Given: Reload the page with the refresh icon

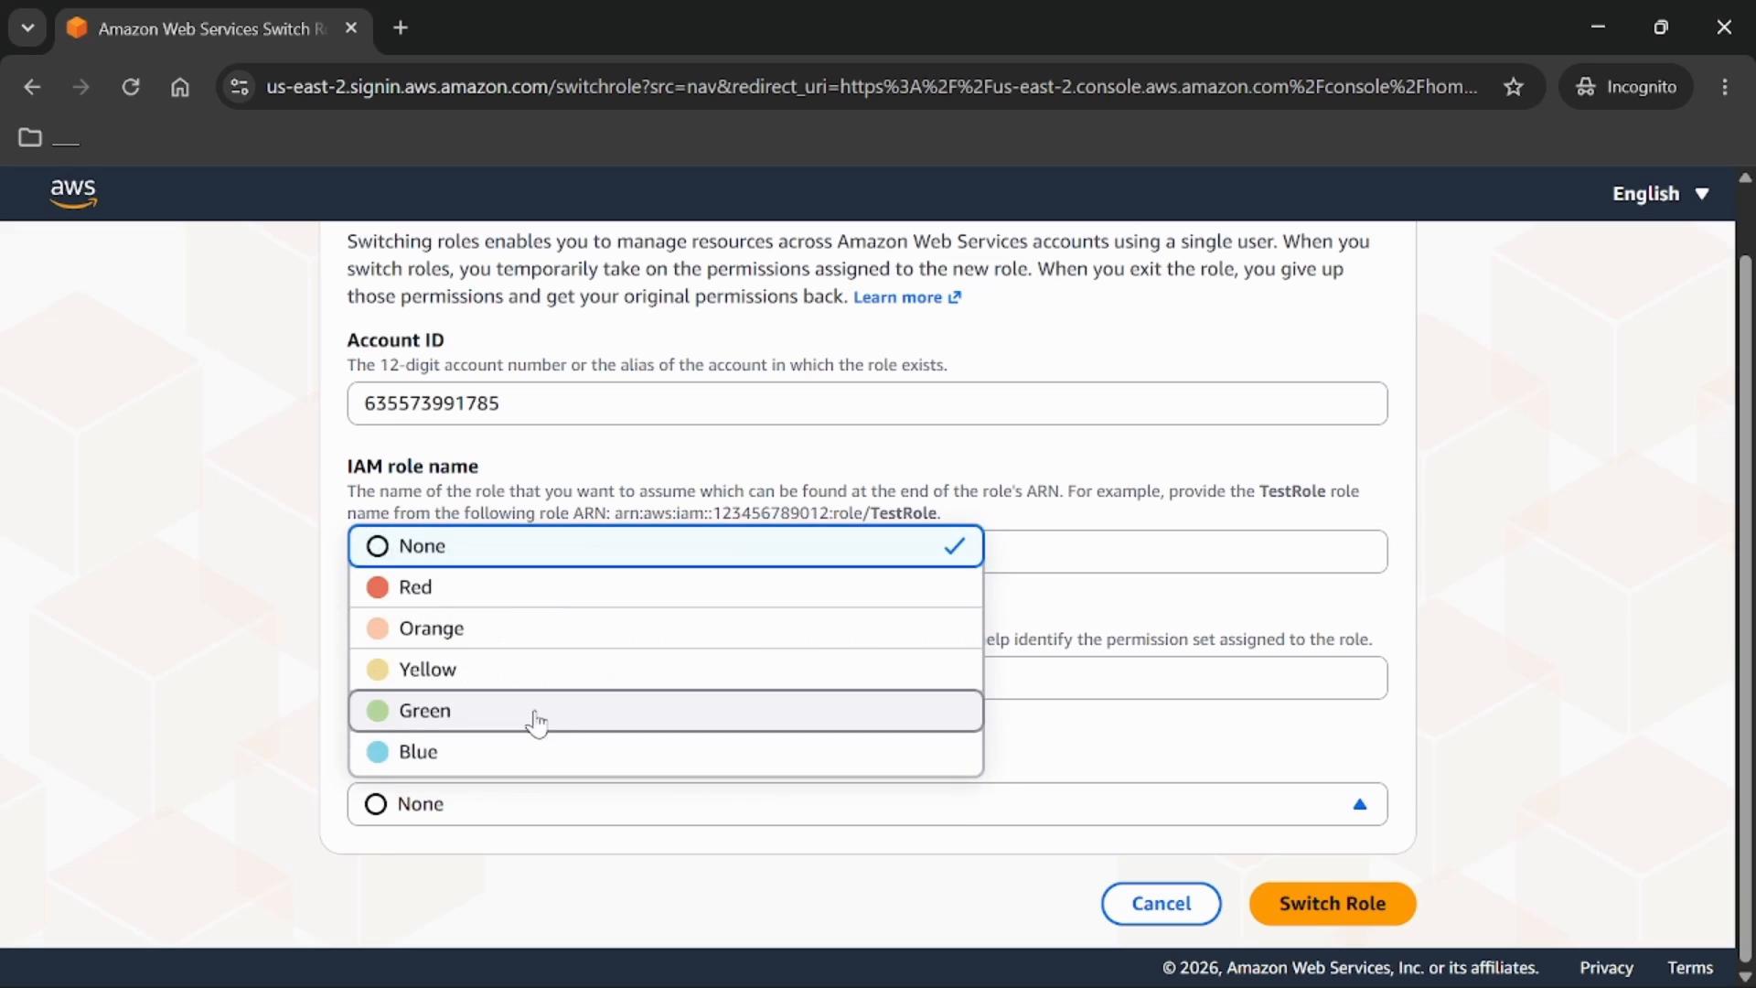Looking at the screenshot, I should pyautogui.click(x=131, y=87).
